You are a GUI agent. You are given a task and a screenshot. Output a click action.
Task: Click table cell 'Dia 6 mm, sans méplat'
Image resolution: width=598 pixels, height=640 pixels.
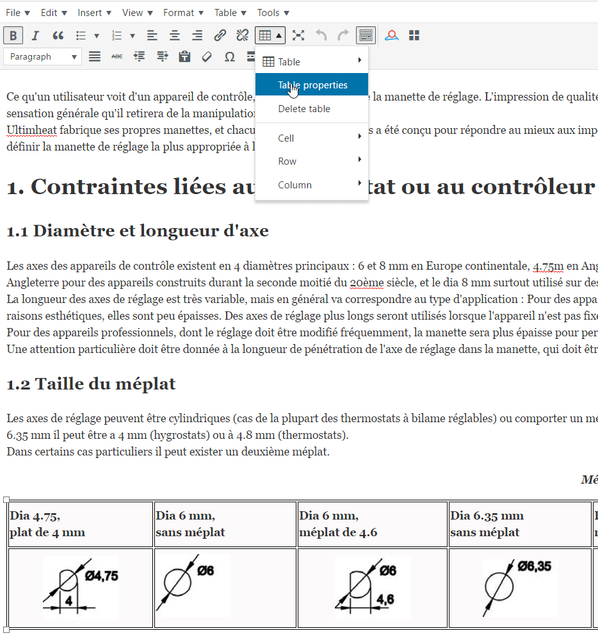tap(225, 524)
